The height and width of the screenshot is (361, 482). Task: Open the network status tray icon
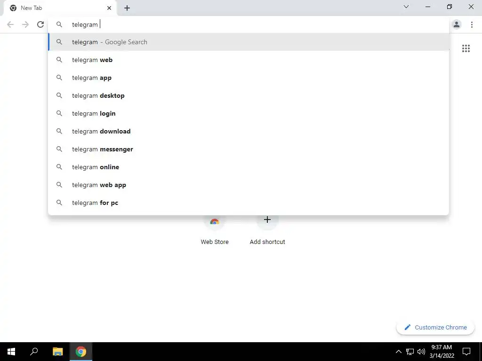(410, 352)
